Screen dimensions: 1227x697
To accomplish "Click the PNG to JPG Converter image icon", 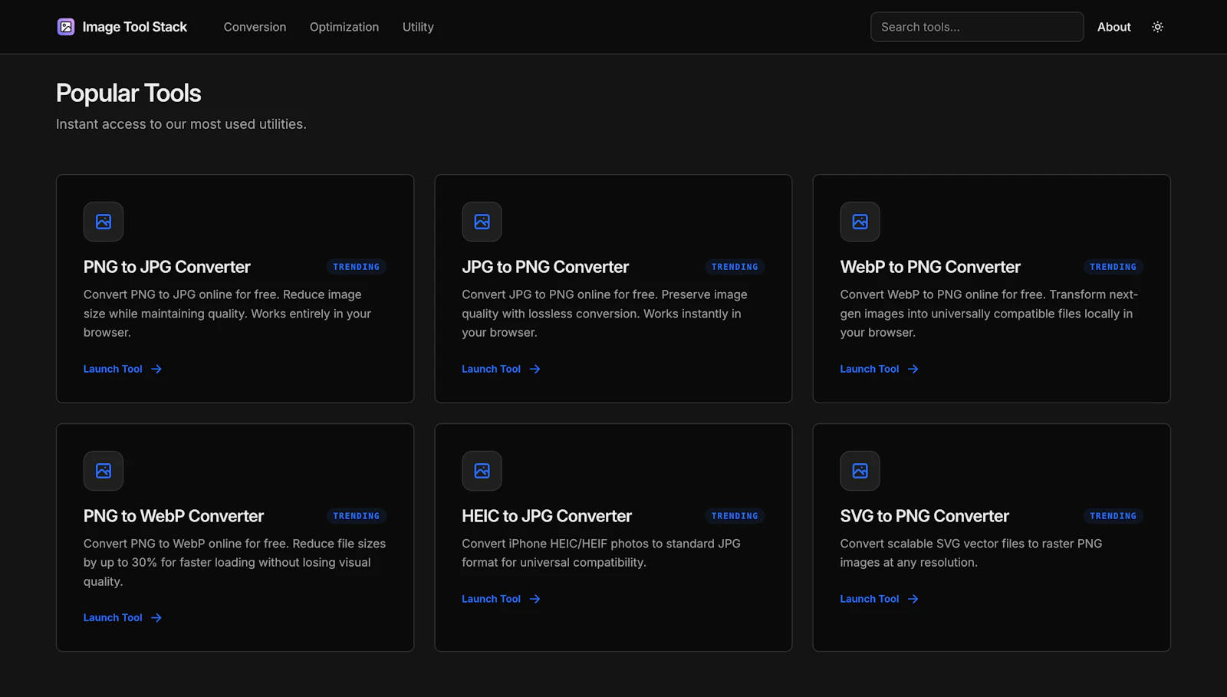I will click(x=104, y=222).
